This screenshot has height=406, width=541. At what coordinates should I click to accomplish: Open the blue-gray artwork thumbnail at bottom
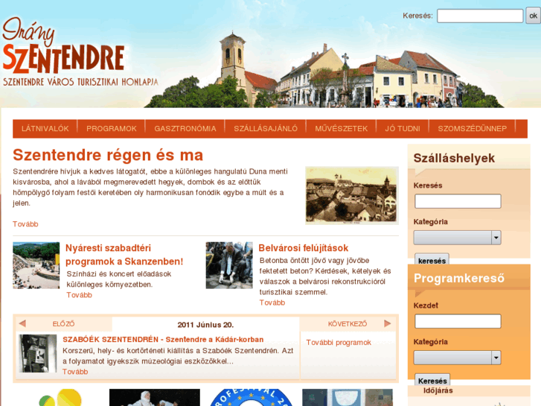click(348, 397)
